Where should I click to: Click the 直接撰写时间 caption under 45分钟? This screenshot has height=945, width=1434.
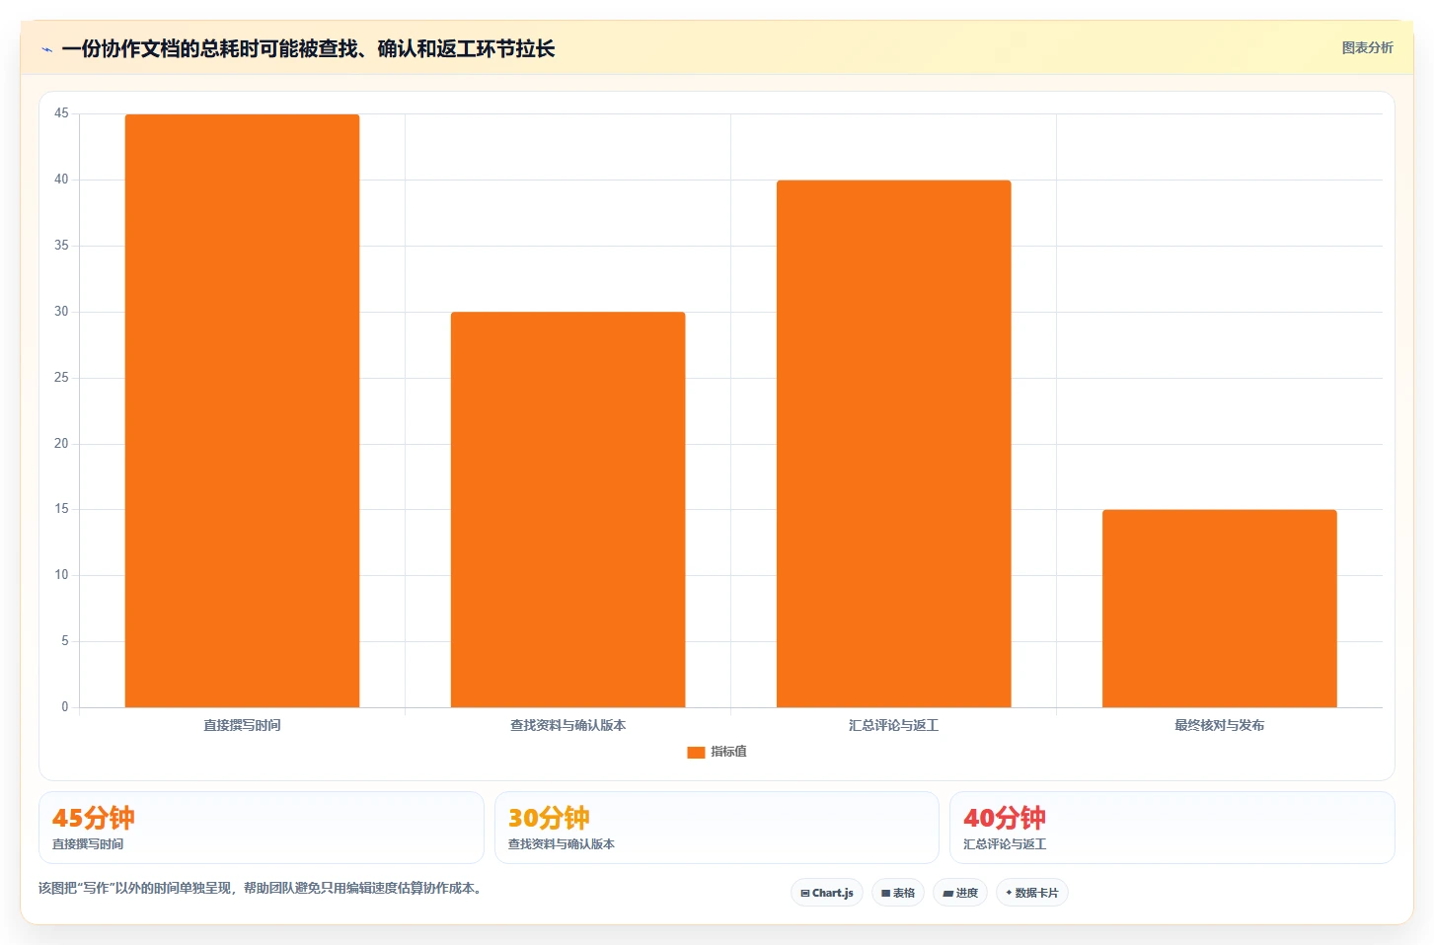click(88, 844)
